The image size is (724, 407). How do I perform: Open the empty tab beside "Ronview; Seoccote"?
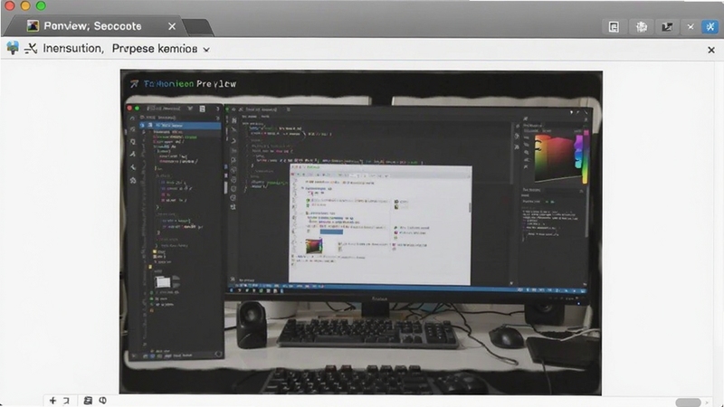click(x=199, y=27)
